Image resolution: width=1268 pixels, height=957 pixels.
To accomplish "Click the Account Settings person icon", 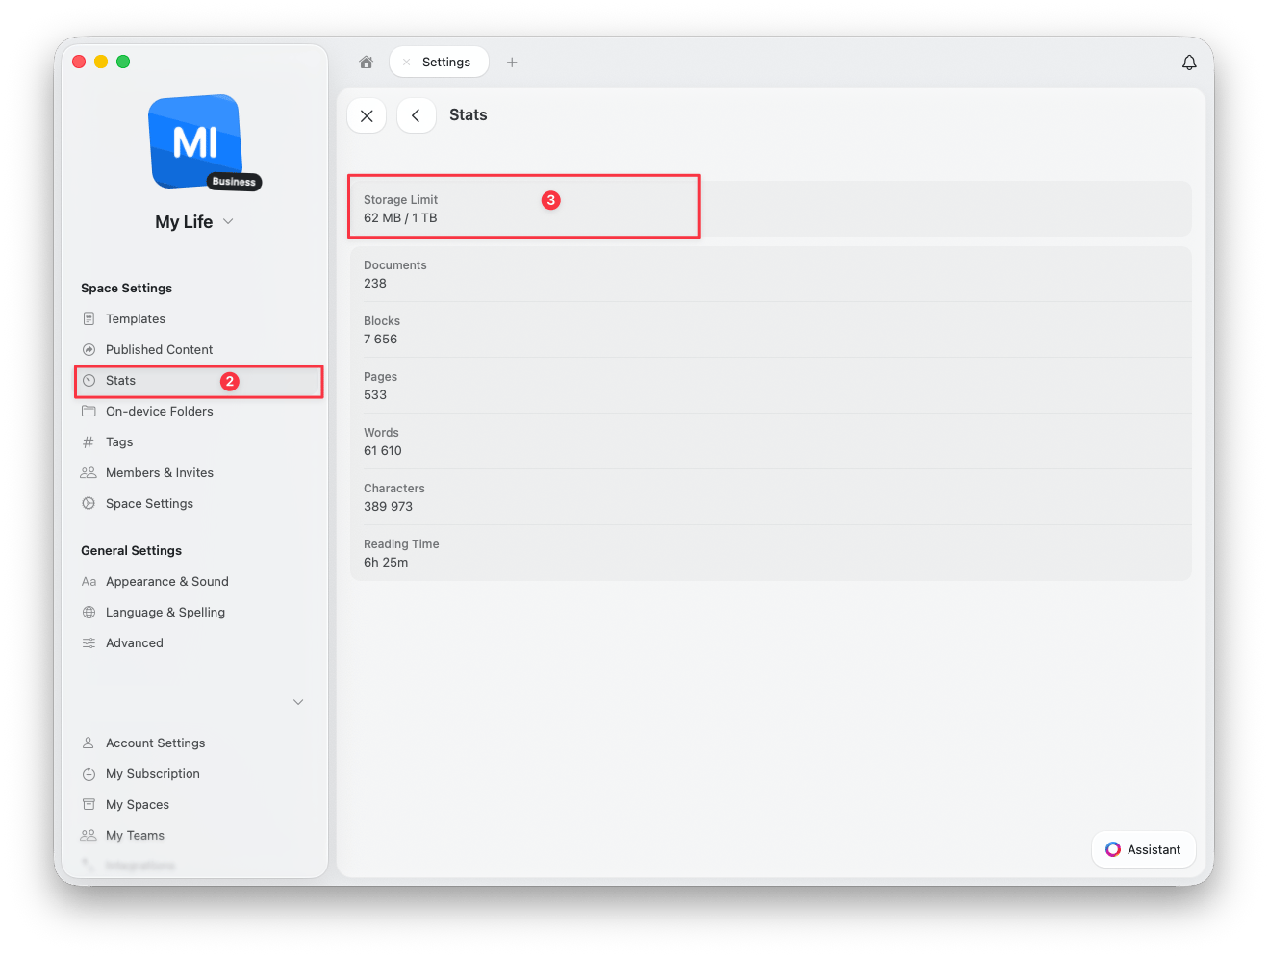I will pos(89,743).
